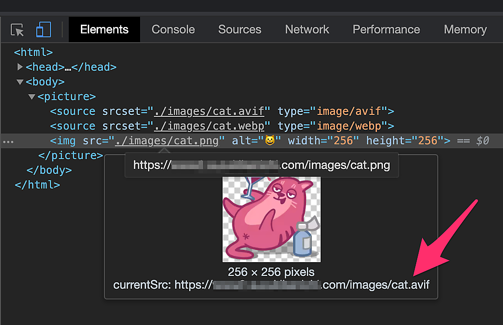Toggle the device toolbar icon
Viewport: 503px width, 325px height.
pos(44,30)
